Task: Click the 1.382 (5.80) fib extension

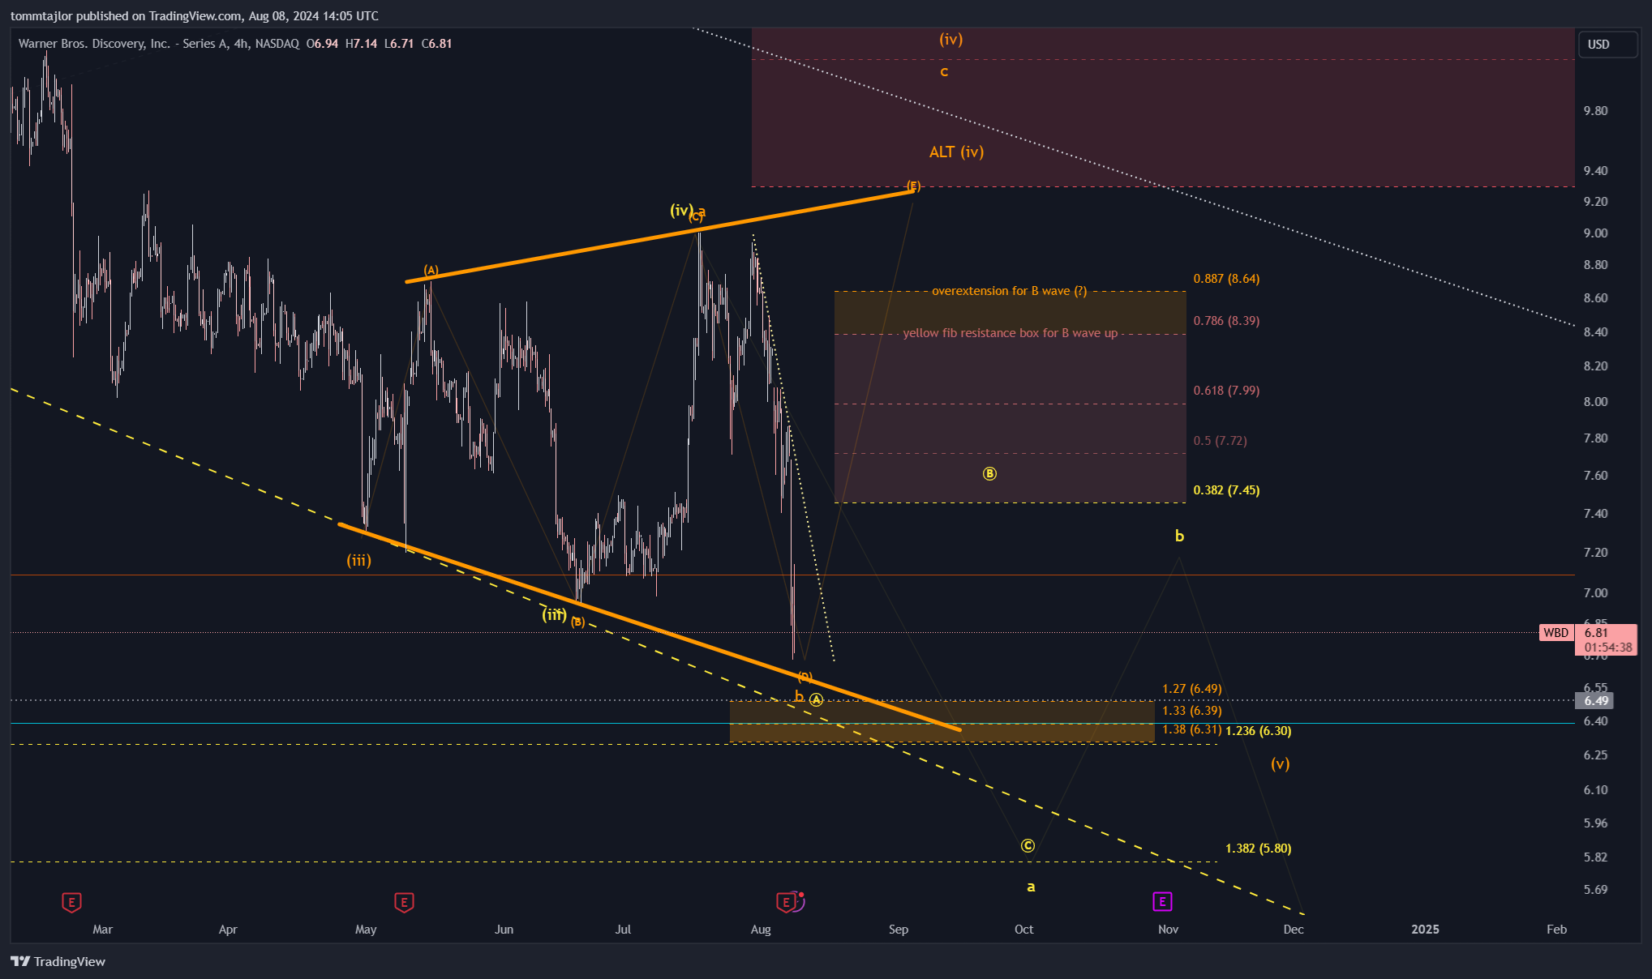Action: (1259, 849)
